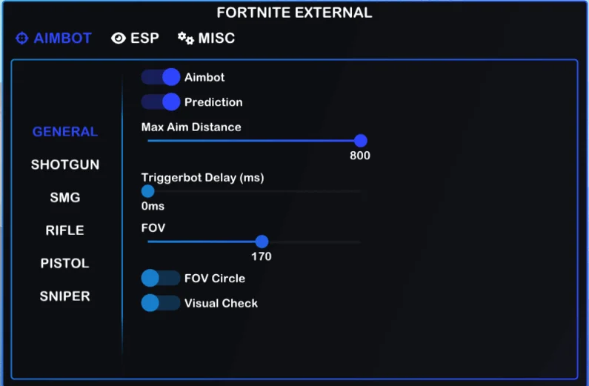This screenshot has height=386, width=589.
Task: Select the PISTOL category
Action: coord(65,263)
